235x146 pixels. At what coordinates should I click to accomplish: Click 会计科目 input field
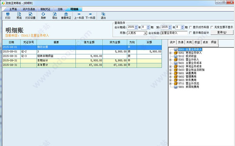point(174,33)
